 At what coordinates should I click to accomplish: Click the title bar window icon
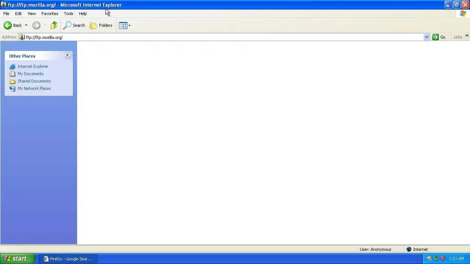point(4,5)
